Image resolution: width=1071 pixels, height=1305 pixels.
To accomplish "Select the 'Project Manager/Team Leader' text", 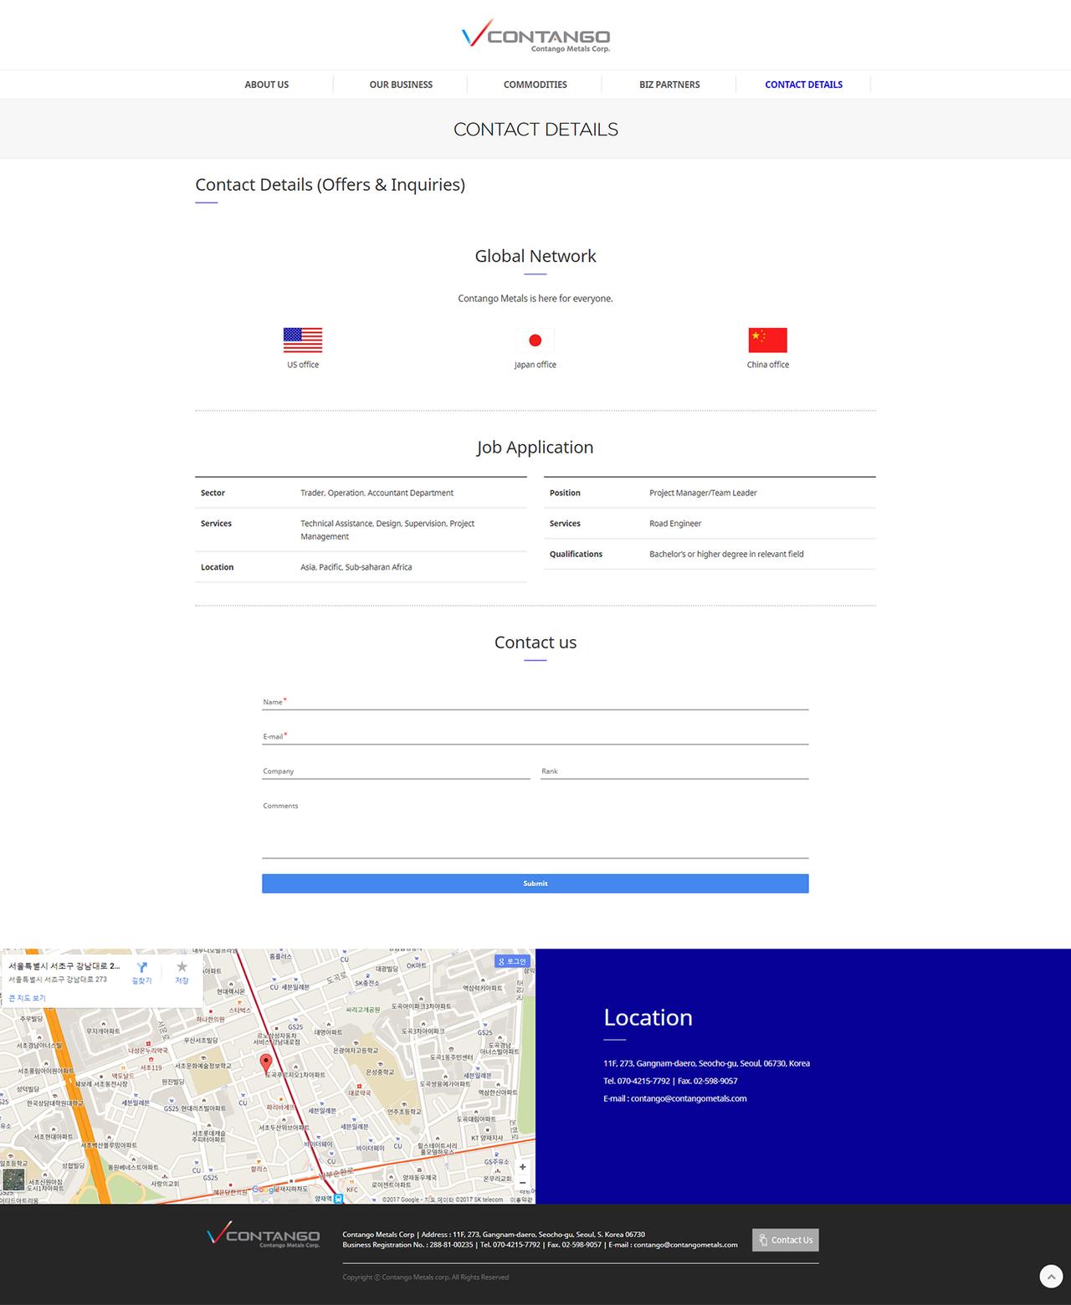I will (x=703, y=493).
